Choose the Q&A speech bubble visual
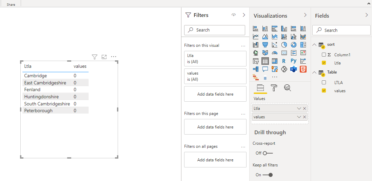The width and height of the screenshot is (372, 181). pos(265,69)
